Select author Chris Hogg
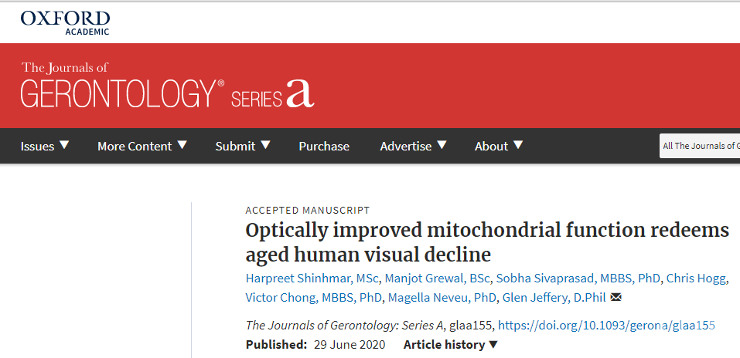The width and height of the screenshot is (740, 358). [694, 278]
